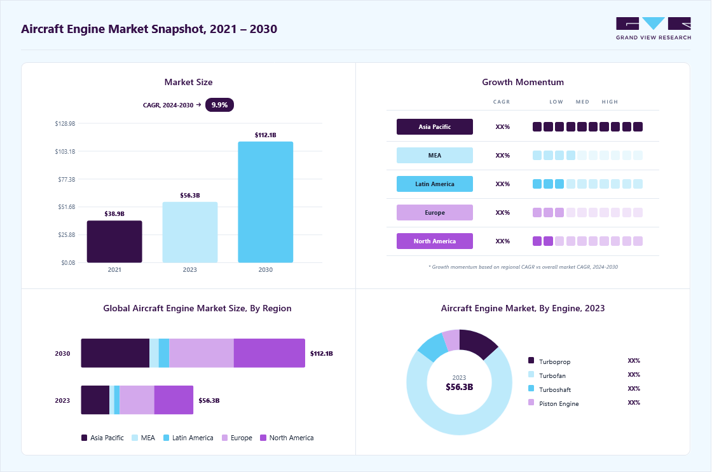712x472 pixels.
Task: Click the LOW momentum column header
Action: [556, 102]
